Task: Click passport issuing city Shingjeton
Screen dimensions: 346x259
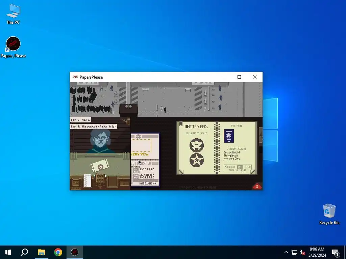Action: (147, 175)
